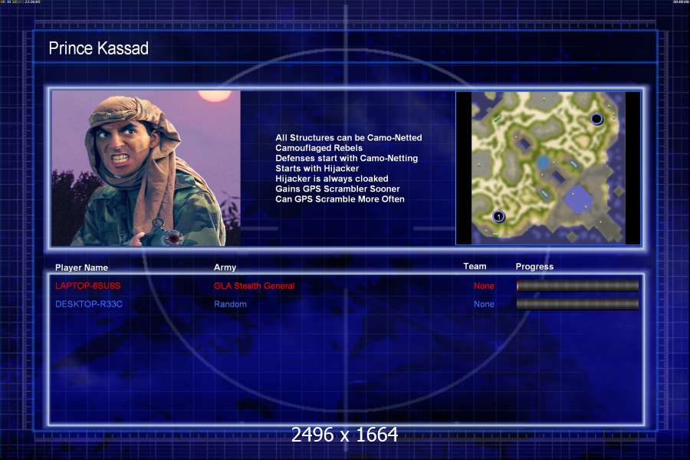Click the Prince Kassad portrait image
Viewport: 690px width, 460px height.
click(x=146, y=168)
